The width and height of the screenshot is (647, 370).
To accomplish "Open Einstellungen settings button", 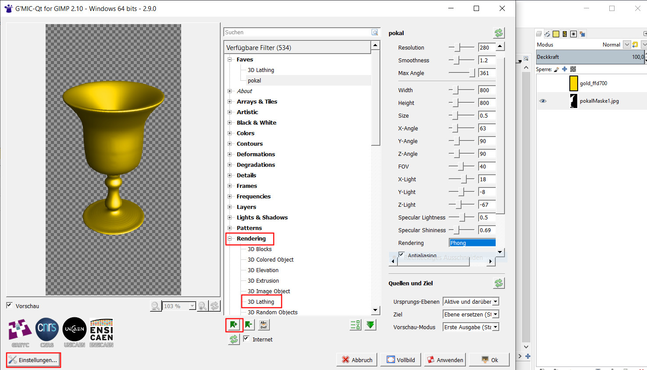I will [33, 360].
